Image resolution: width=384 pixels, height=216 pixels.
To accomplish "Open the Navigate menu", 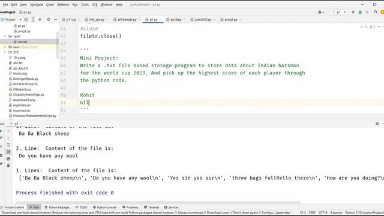I will pos(37,5).
